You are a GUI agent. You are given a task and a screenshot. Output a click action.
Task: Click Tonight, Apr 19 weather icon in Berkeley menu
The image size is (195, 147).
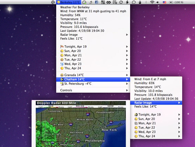[62, 47]
